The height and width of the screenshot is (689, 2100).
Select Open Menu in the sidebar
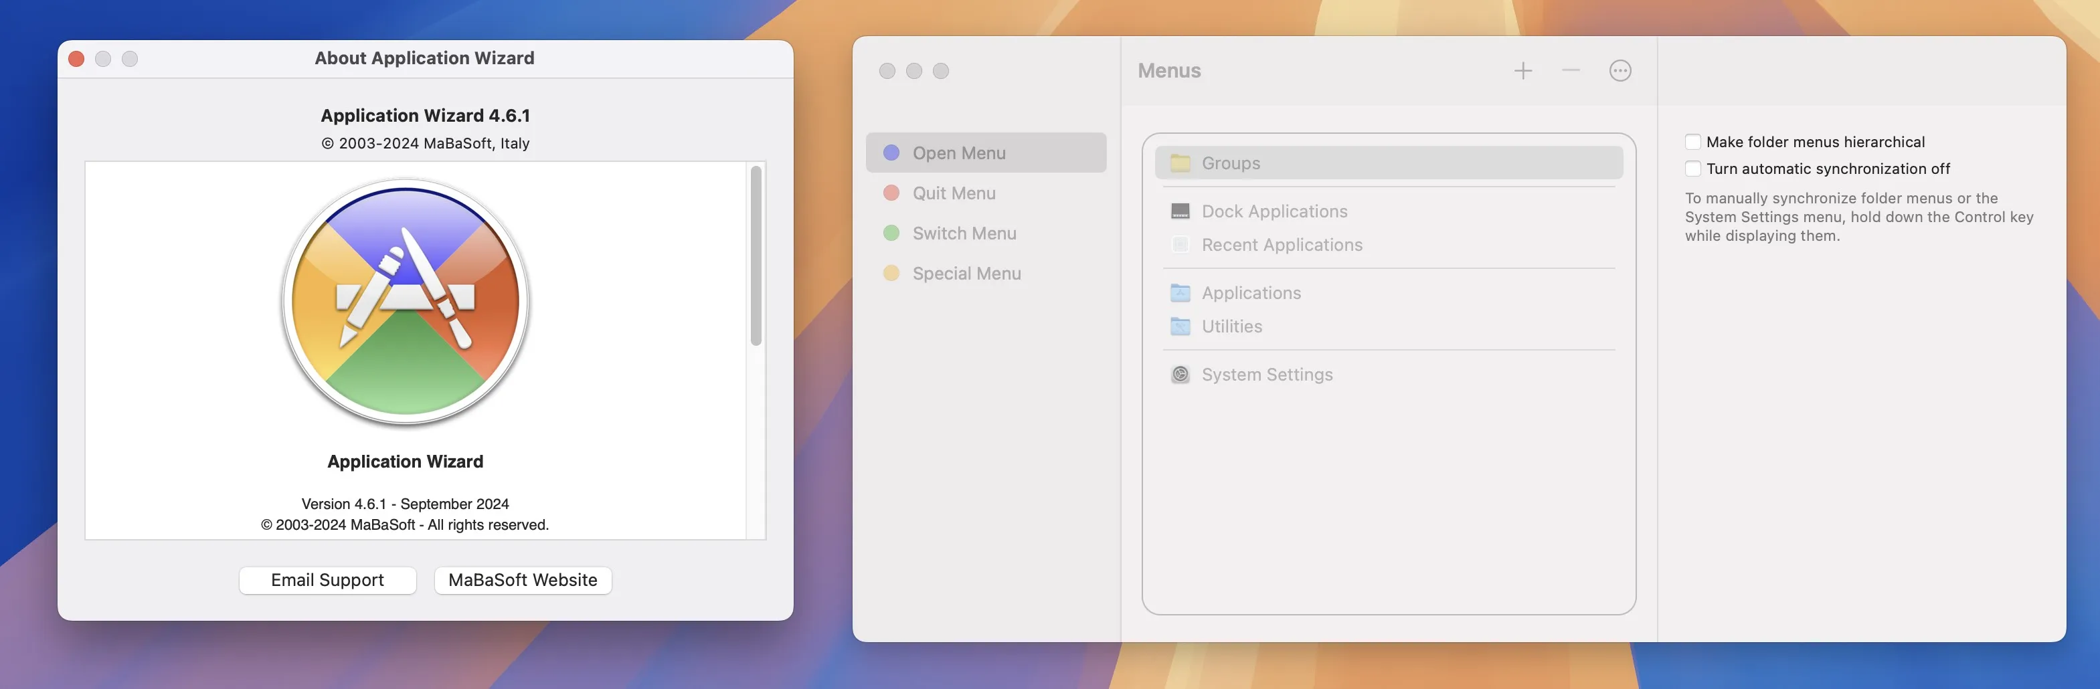pyautogui.click(x=986, y=153)
